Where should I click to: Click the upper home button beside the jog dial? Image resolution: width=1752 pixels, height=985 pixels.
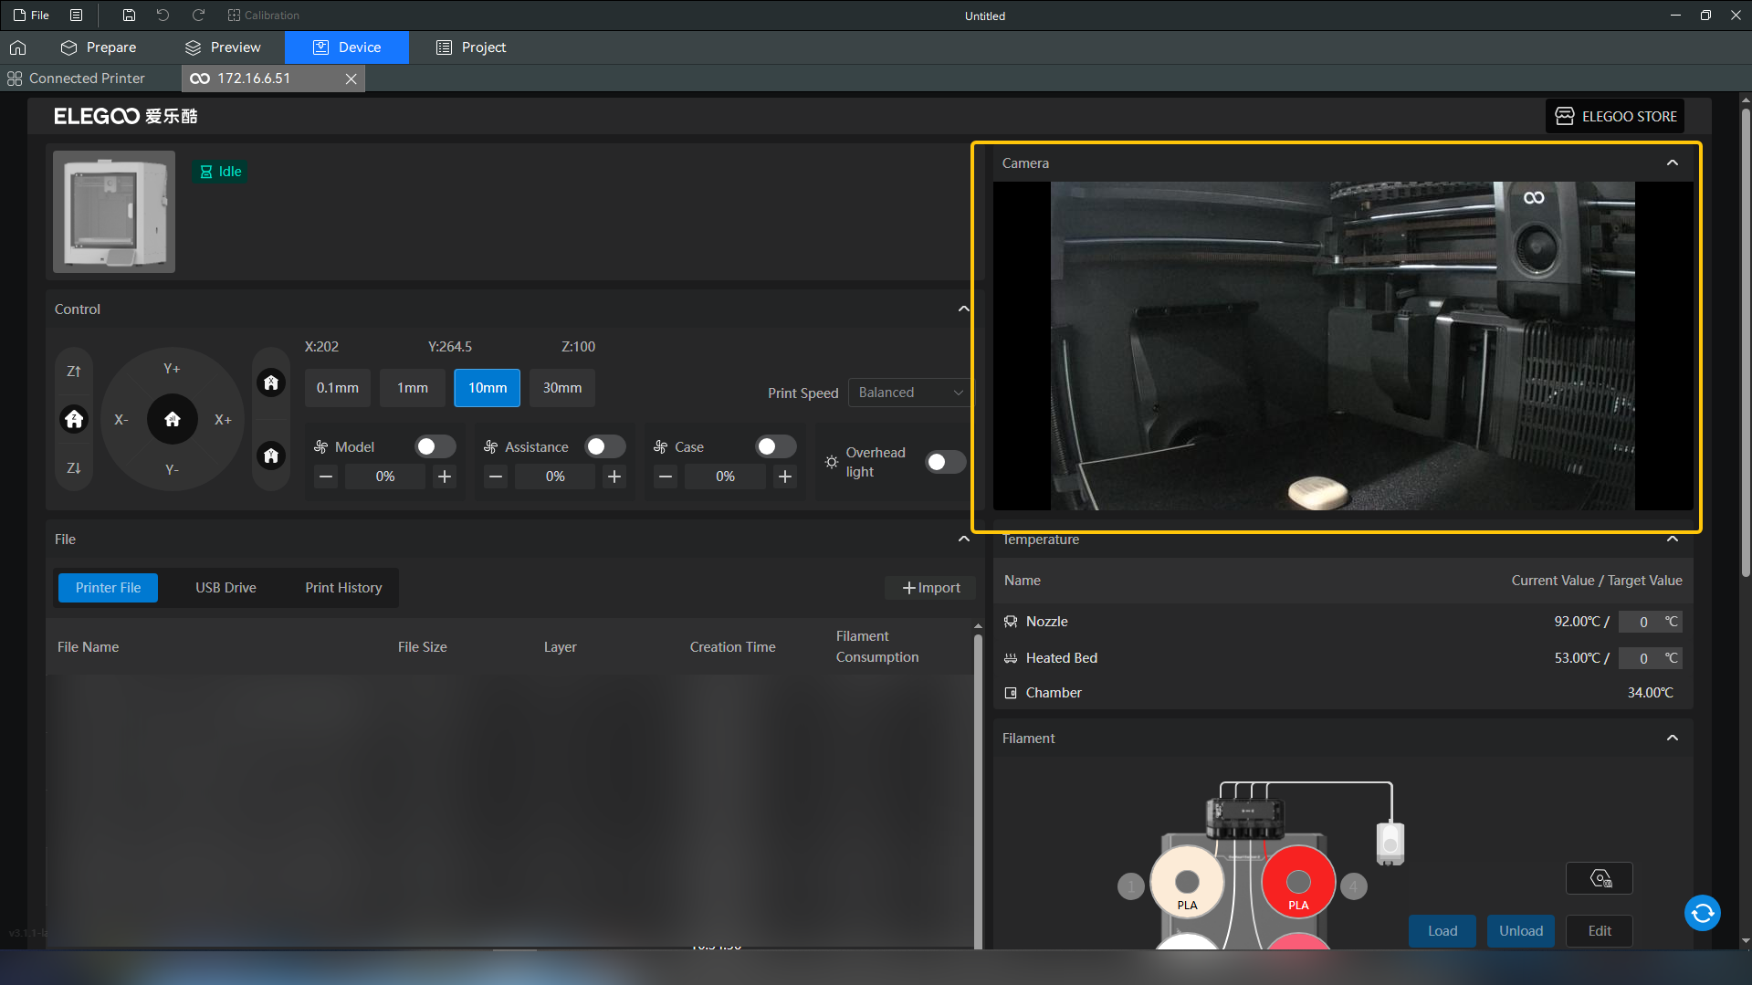click(x=271, y=382)
